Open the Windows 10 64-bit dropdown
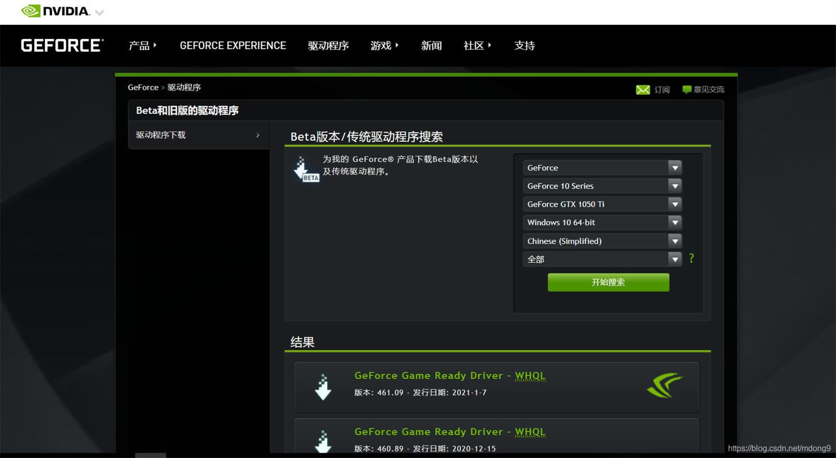836x458 pixels. click(x=602, y=222)
